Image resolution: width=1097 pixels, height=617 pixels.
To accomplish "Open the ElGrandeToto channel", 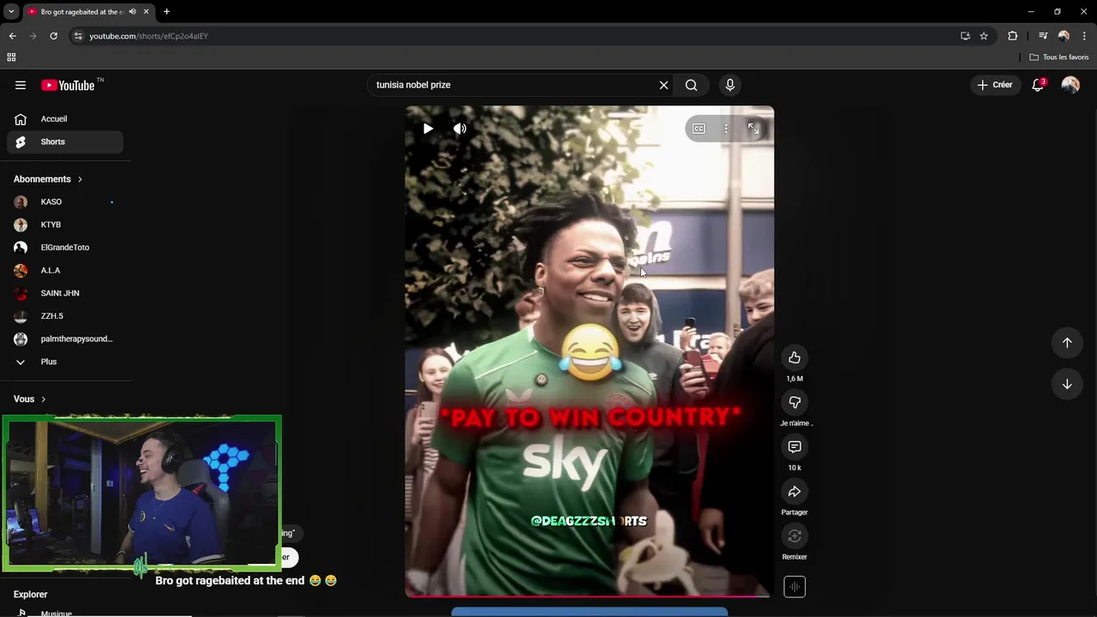I will [x=65, y=248].
